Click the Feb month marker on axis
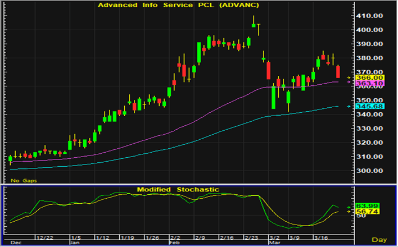This screenshot has width=398, height=247. pyautogui.click(x=174, y=243)
